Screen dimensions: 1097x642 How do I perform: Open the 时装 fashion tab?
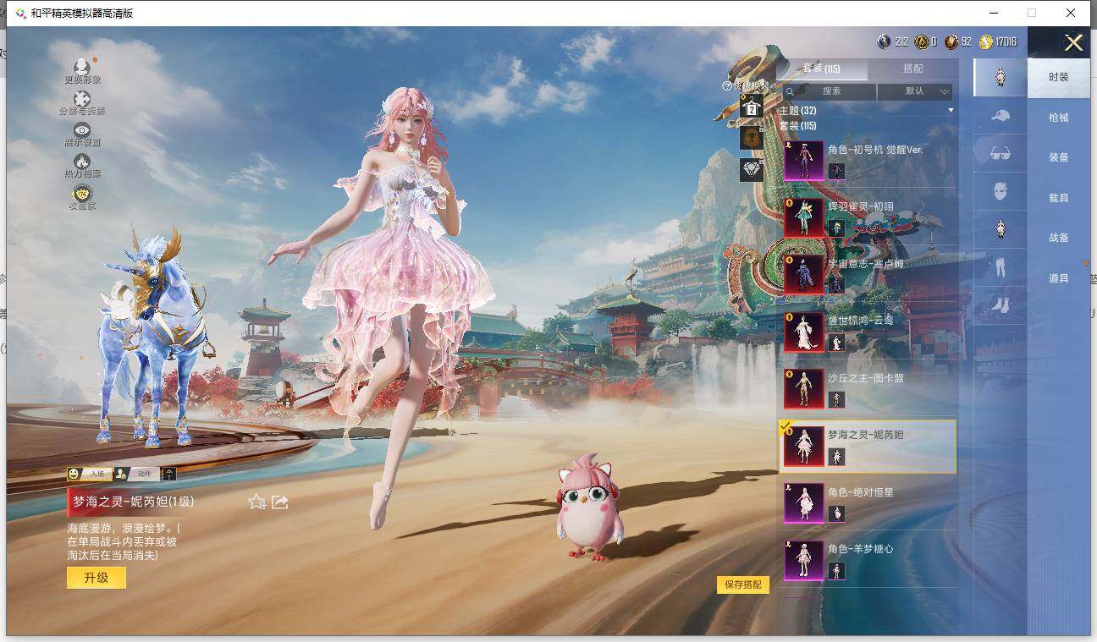tap(1059, 77)
